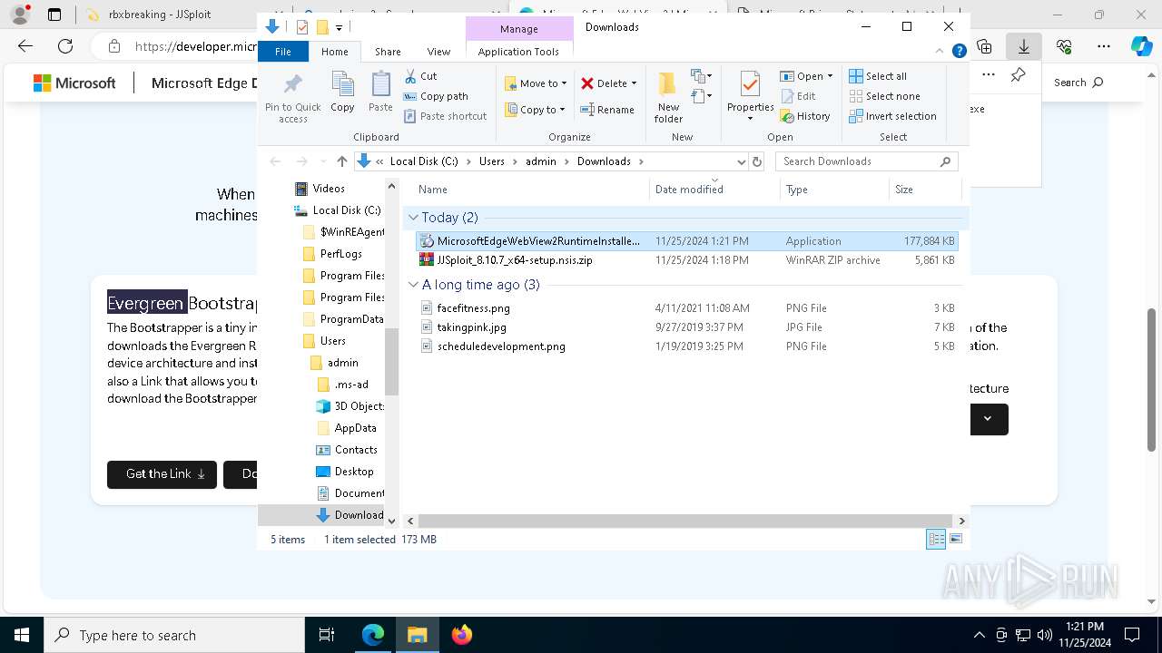1162x653 pixels.
Task: Click the Windows Start button
Action: [22, 635]
